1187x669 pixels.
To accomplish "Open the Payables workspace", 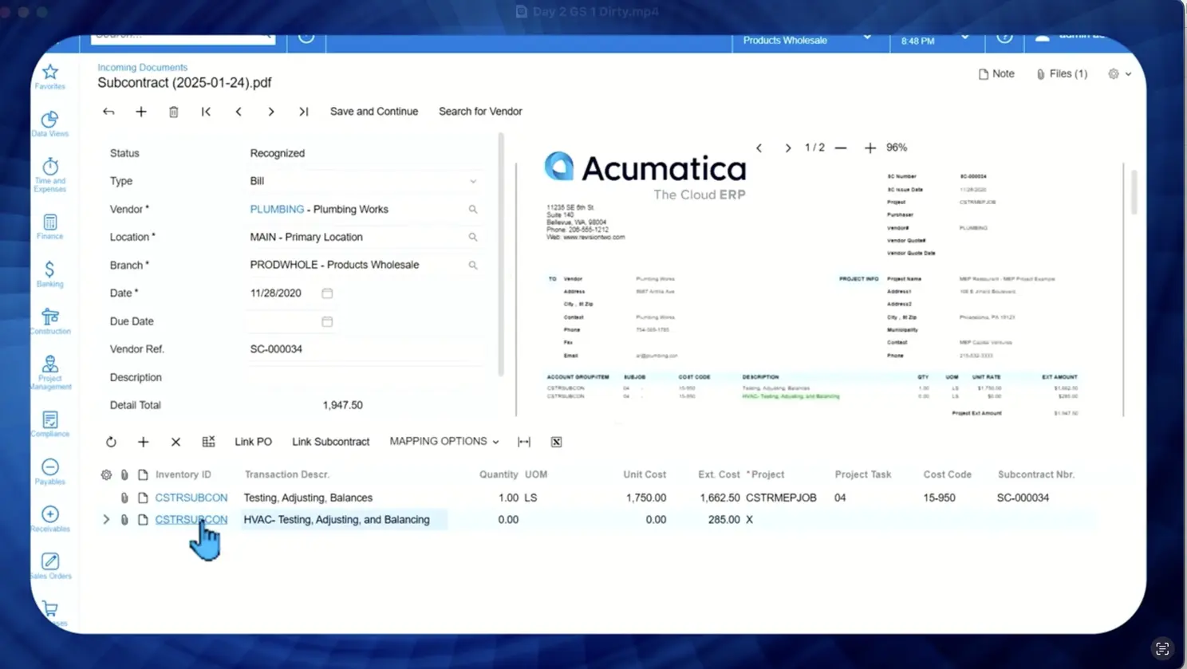I will [49, 471].
